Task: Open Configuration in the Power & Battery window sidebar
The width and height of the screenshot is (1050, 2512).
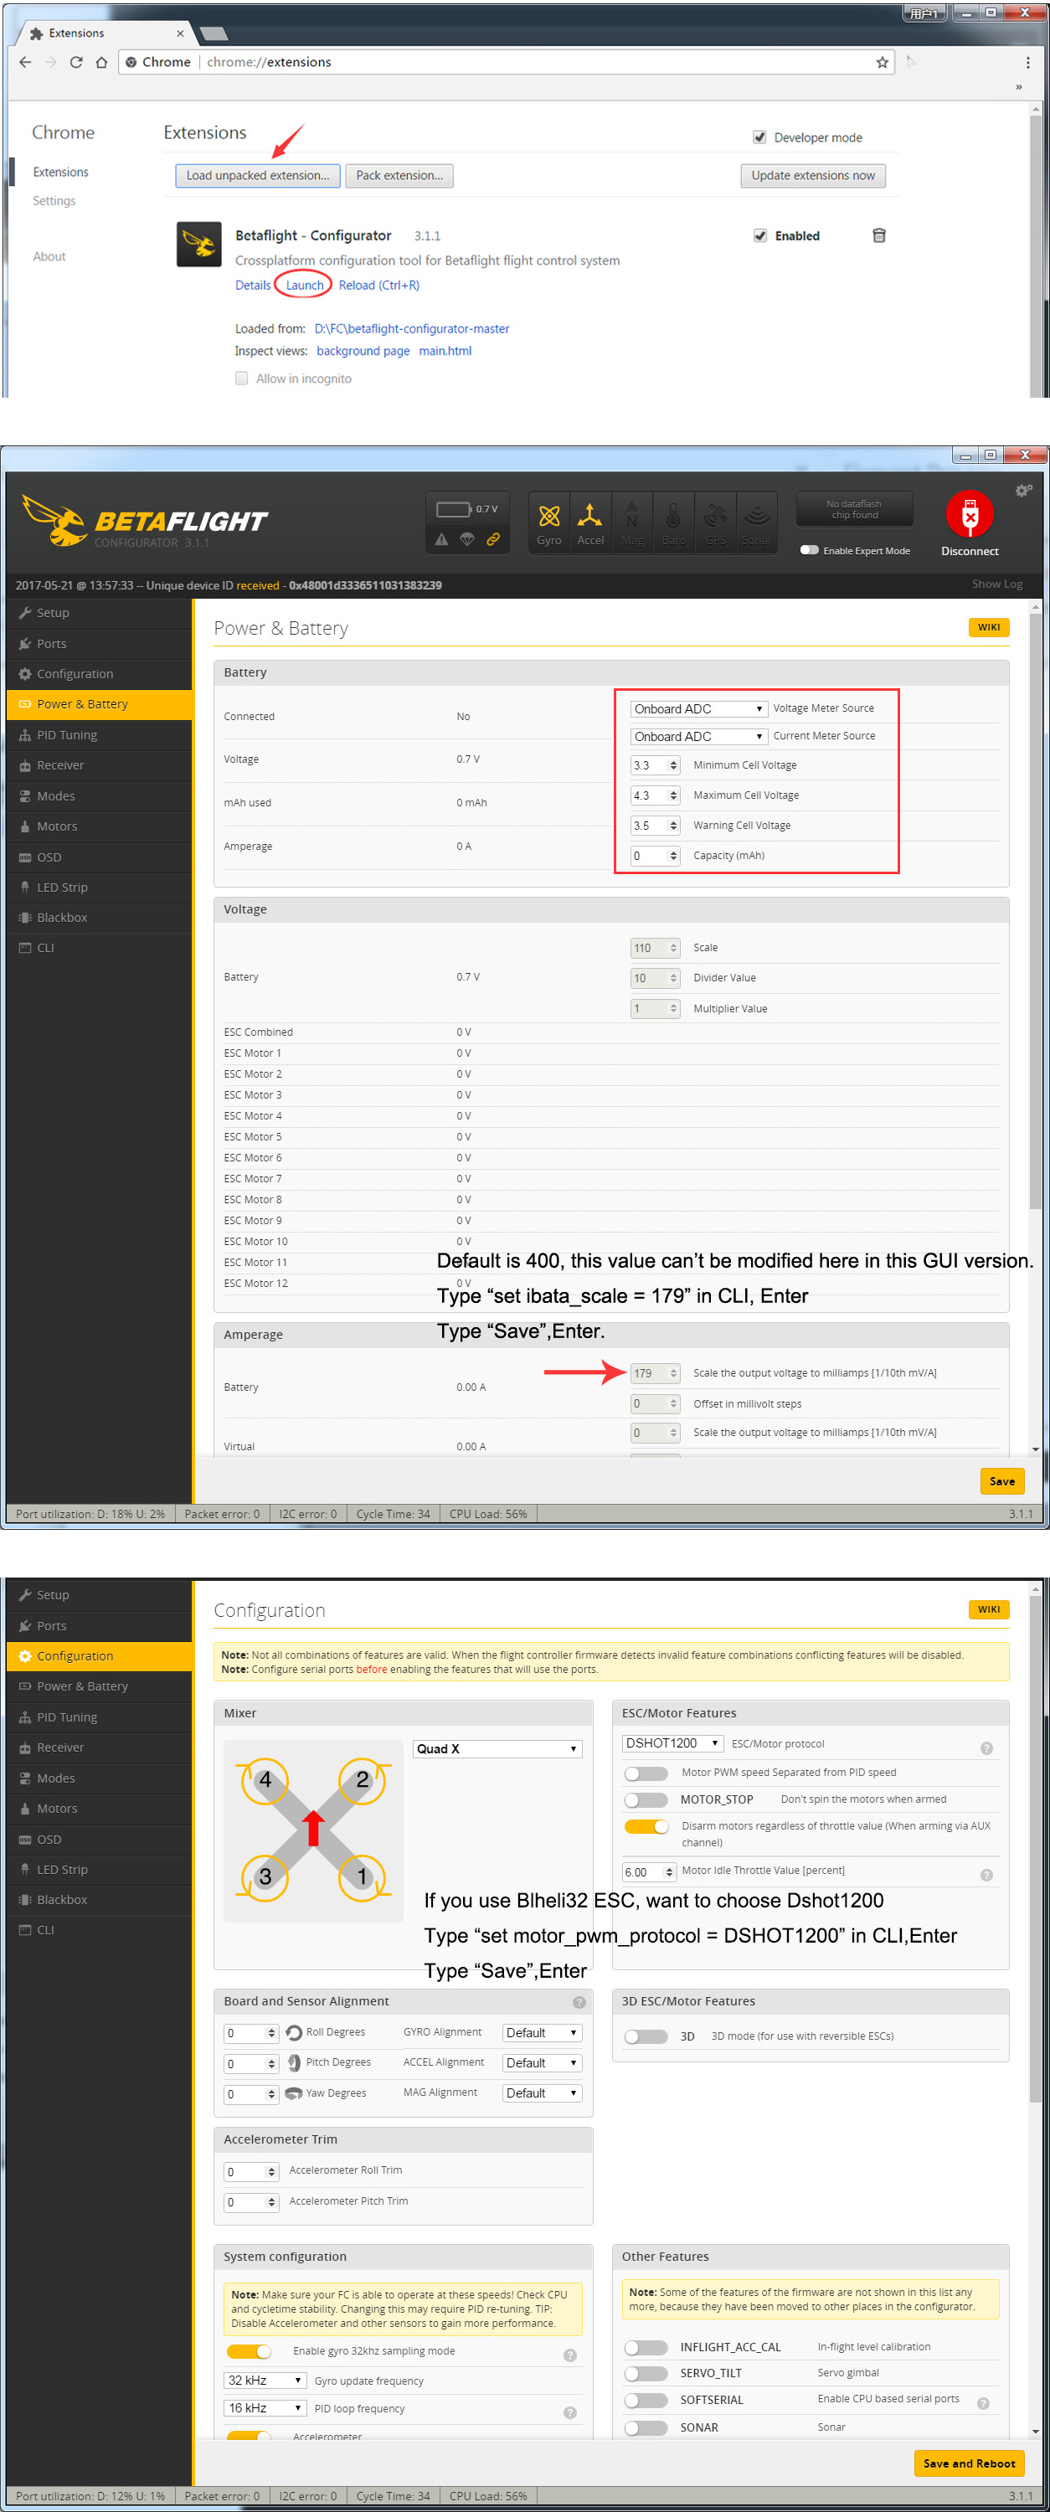Action: click(x=99, y=674)
